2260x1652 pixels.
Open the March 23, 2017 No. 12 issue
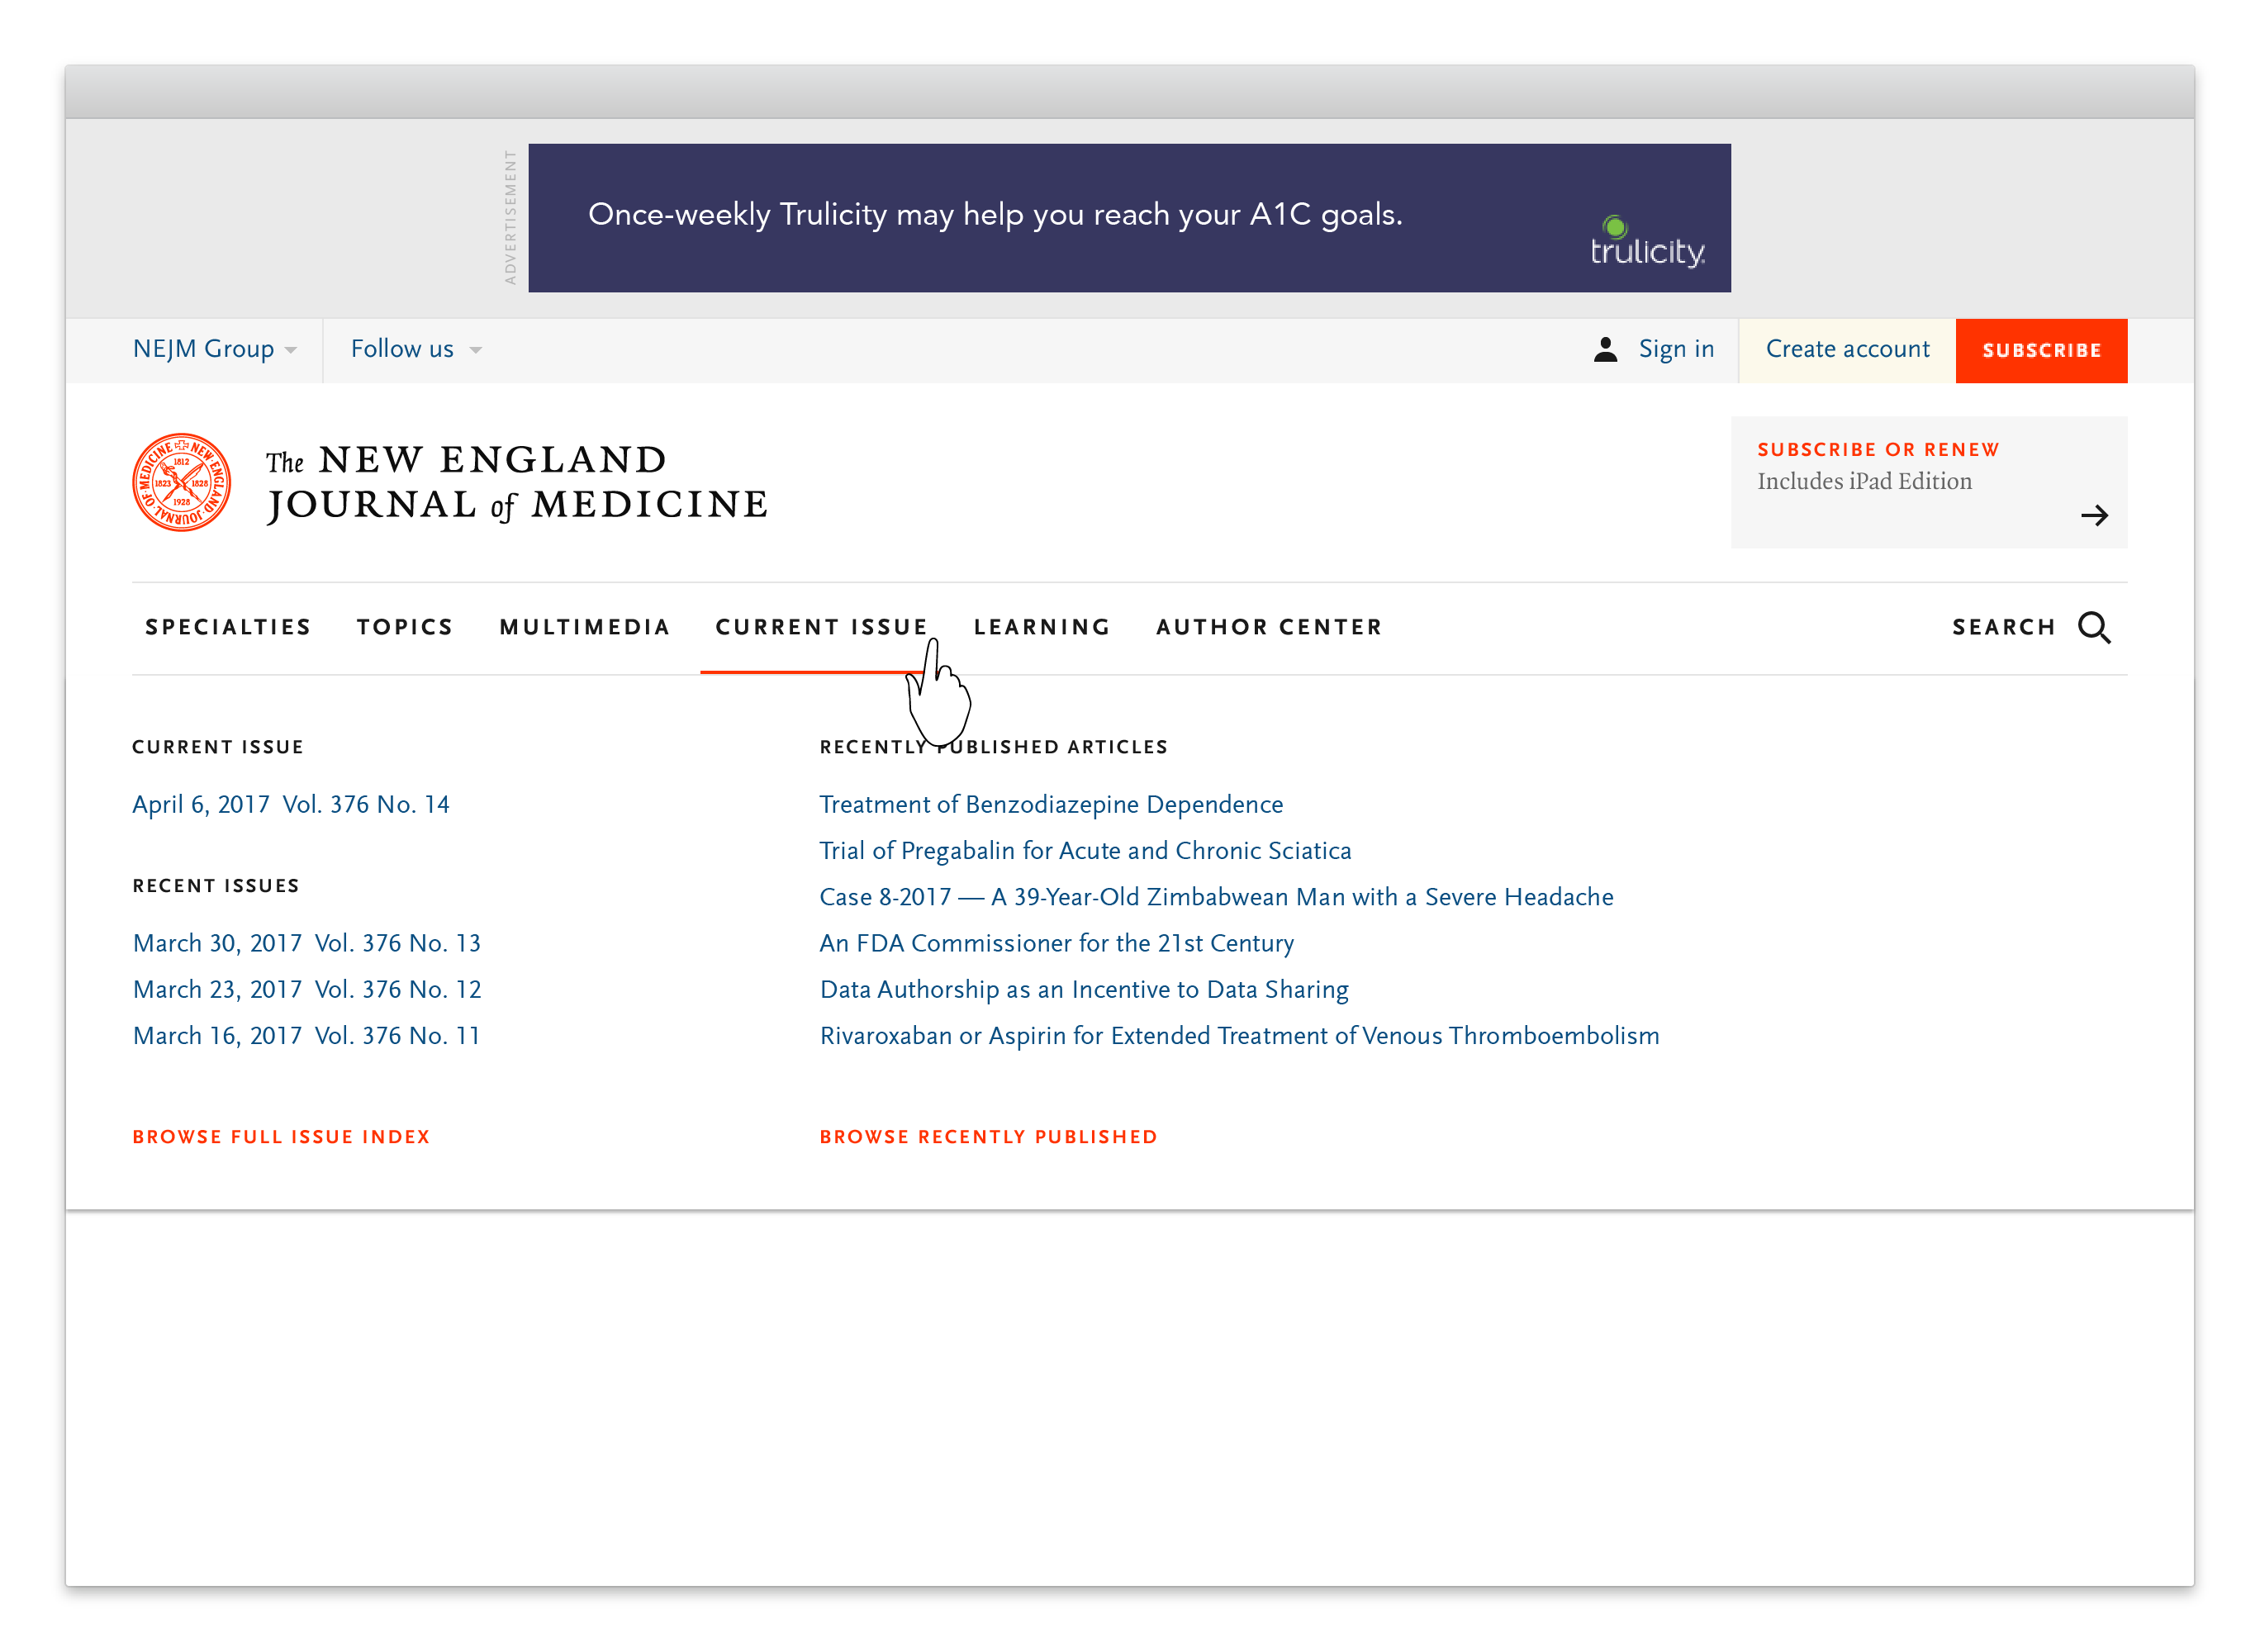(307, 989)
